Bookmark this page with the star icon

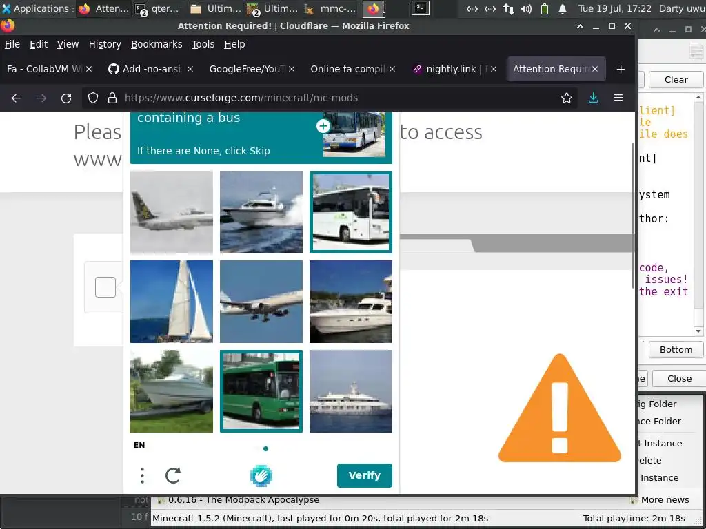(x=567, y=98)
